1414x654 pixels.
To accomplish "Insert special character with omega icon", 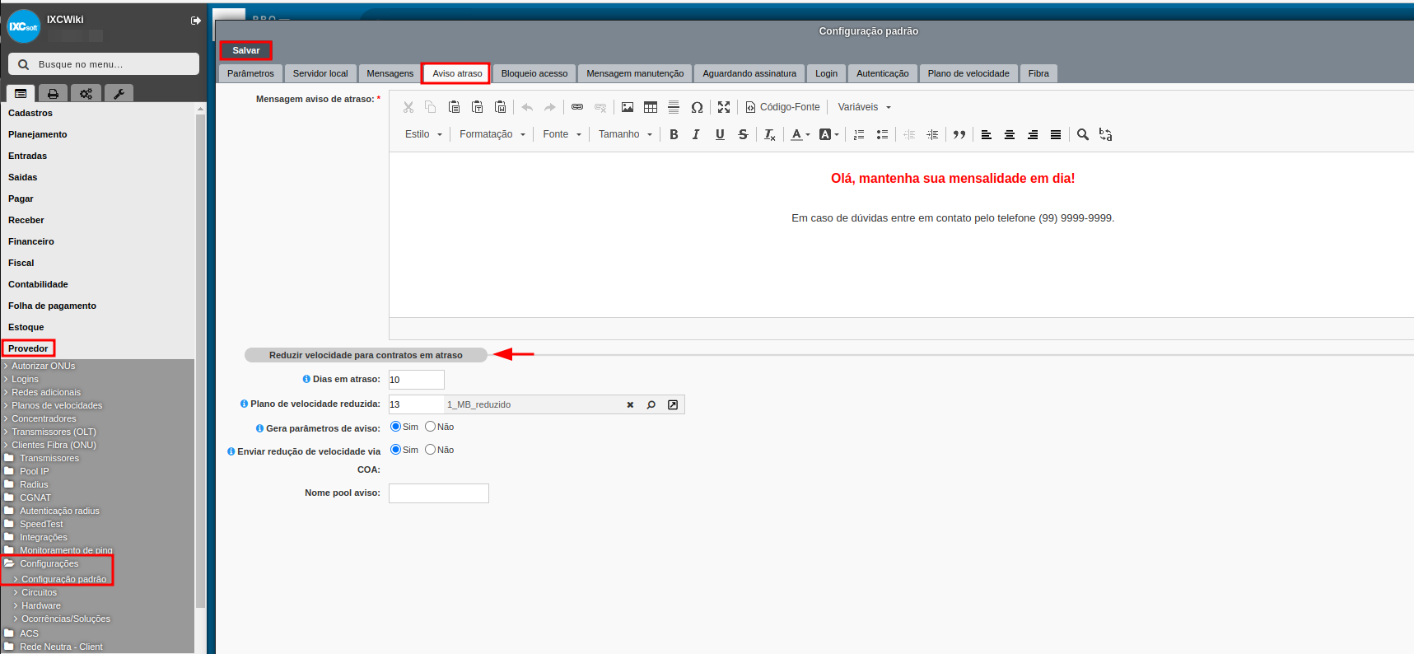I will 697,107.
